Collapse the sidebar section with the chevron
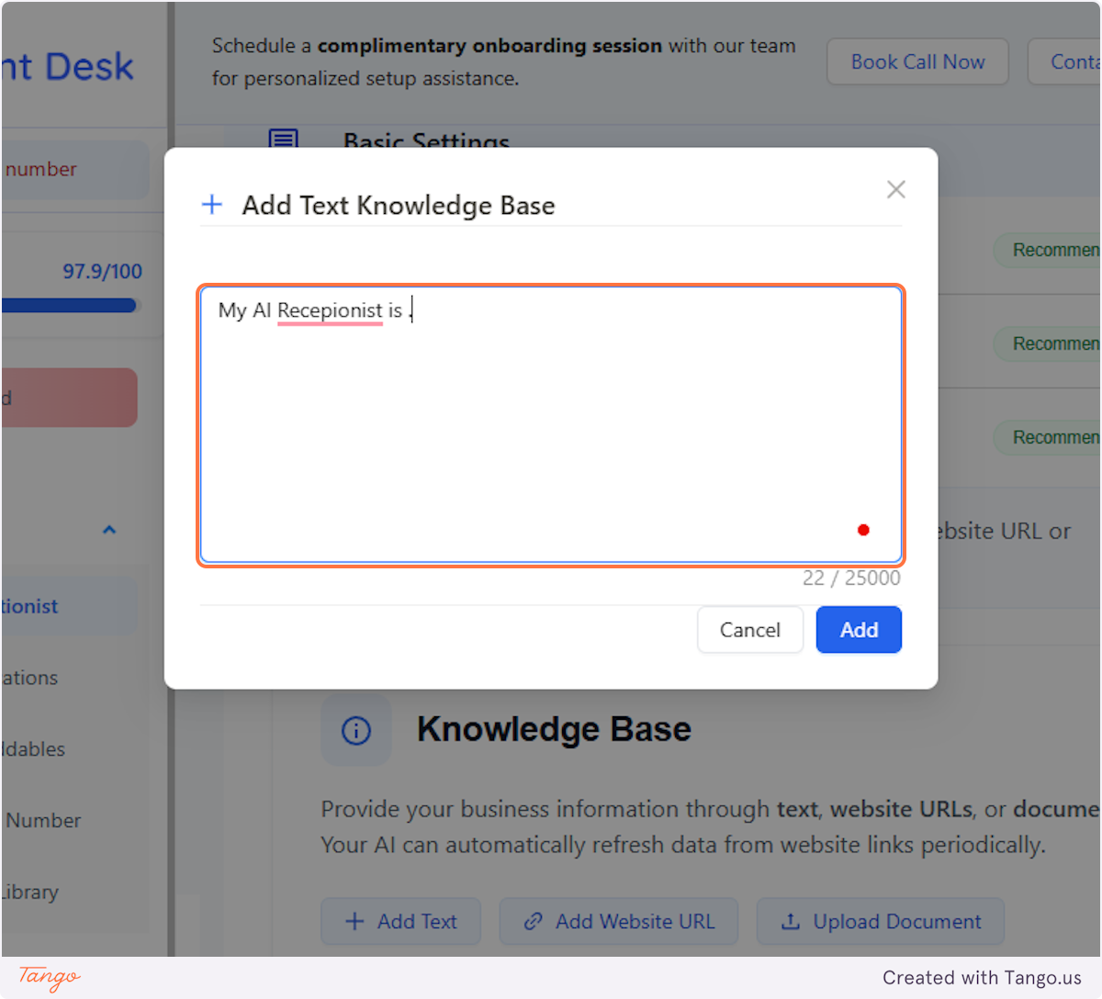Viewport: 1102px width, 999px height. tap(108, 530)
